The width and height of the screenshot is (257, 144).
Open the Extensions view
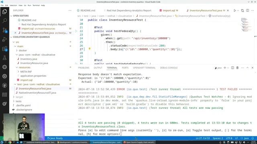click(x=4, y=48)
